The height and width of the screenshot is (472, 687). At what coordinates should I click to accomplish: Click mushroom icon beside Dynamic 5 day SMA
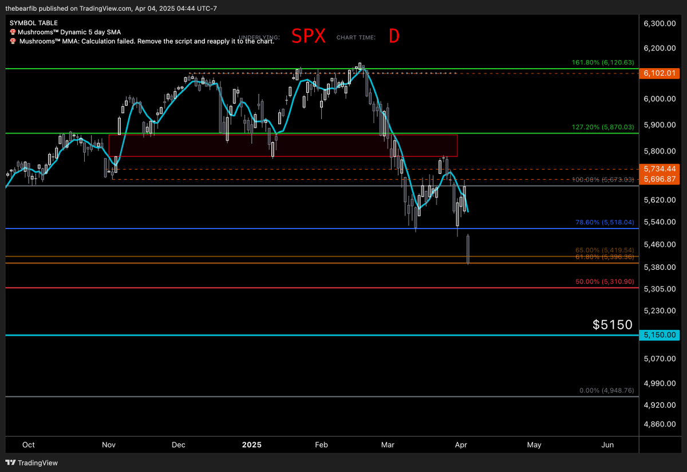[13, 32]
